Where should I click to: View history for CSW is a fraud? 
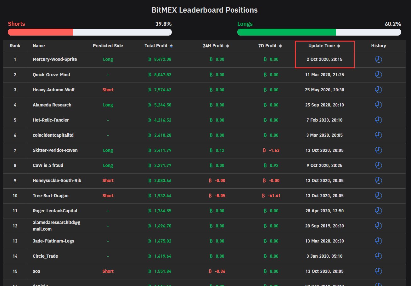click(378, 165)
